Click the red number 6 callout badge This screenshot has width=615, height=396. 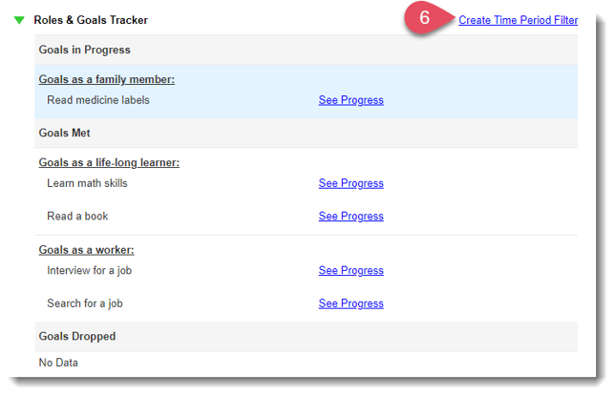click(425, 18)
